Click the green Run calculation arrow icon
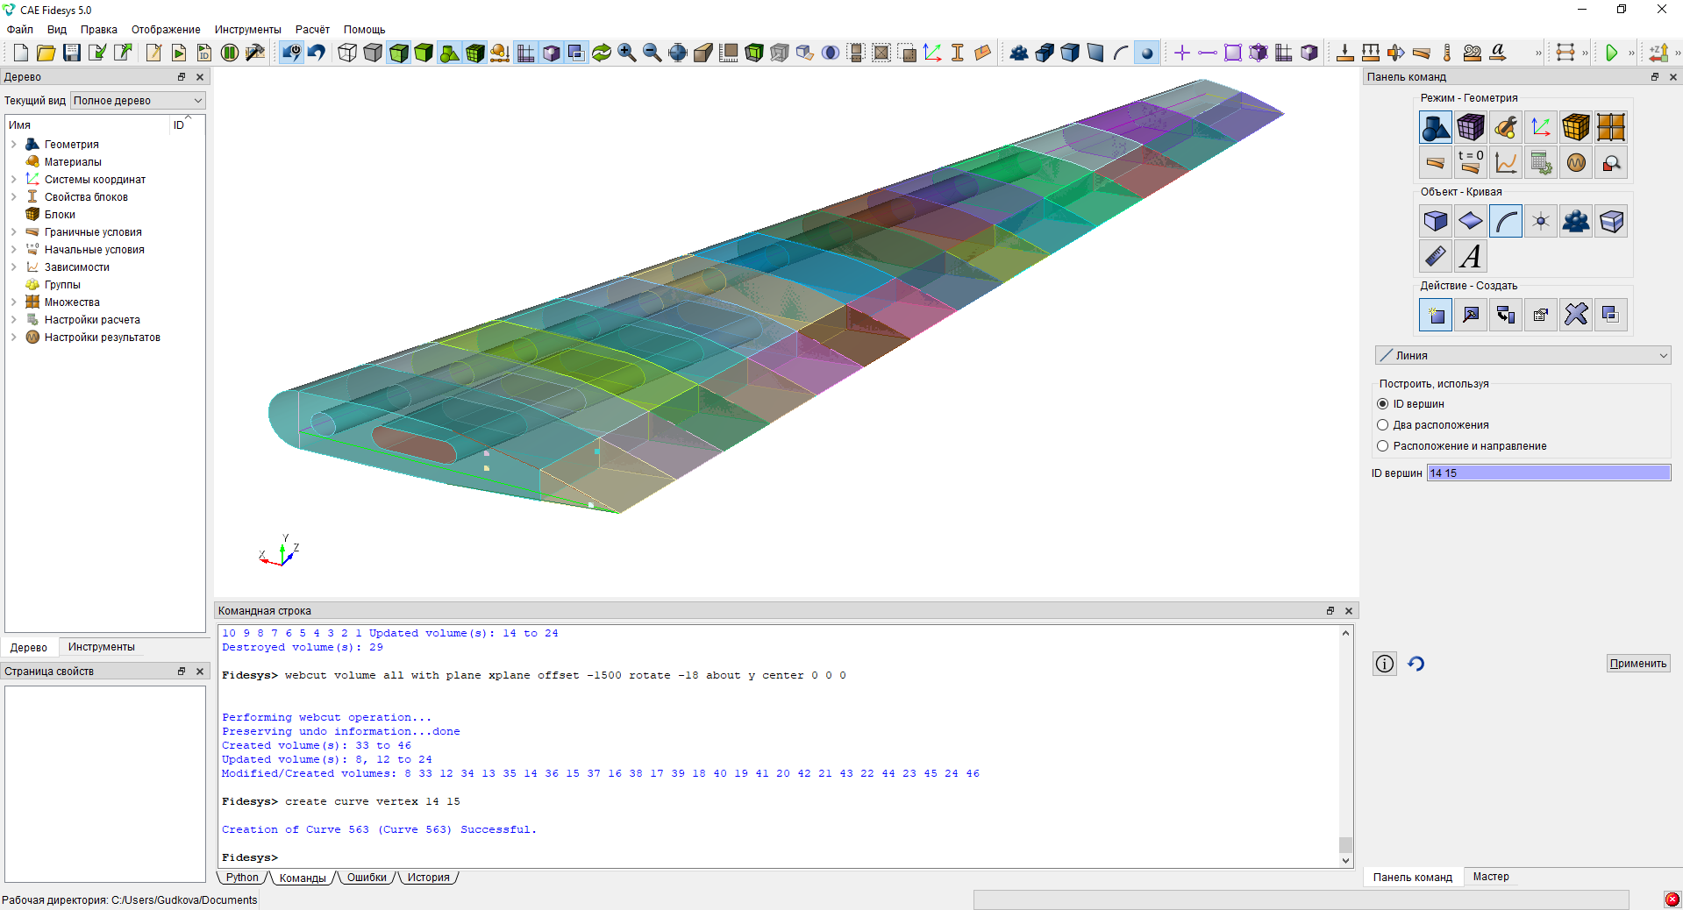1683x910 pixels. 1611,53
